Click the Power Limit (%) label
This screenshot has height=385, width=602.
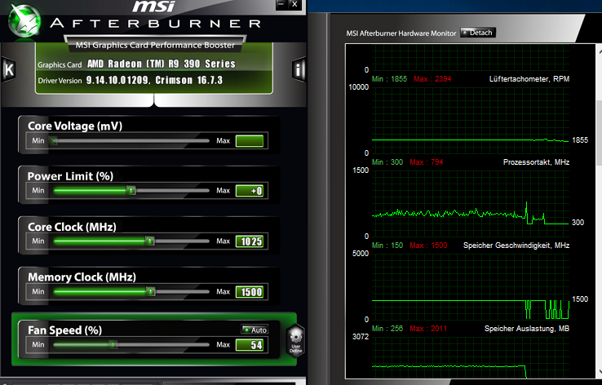tap(70, 176)
